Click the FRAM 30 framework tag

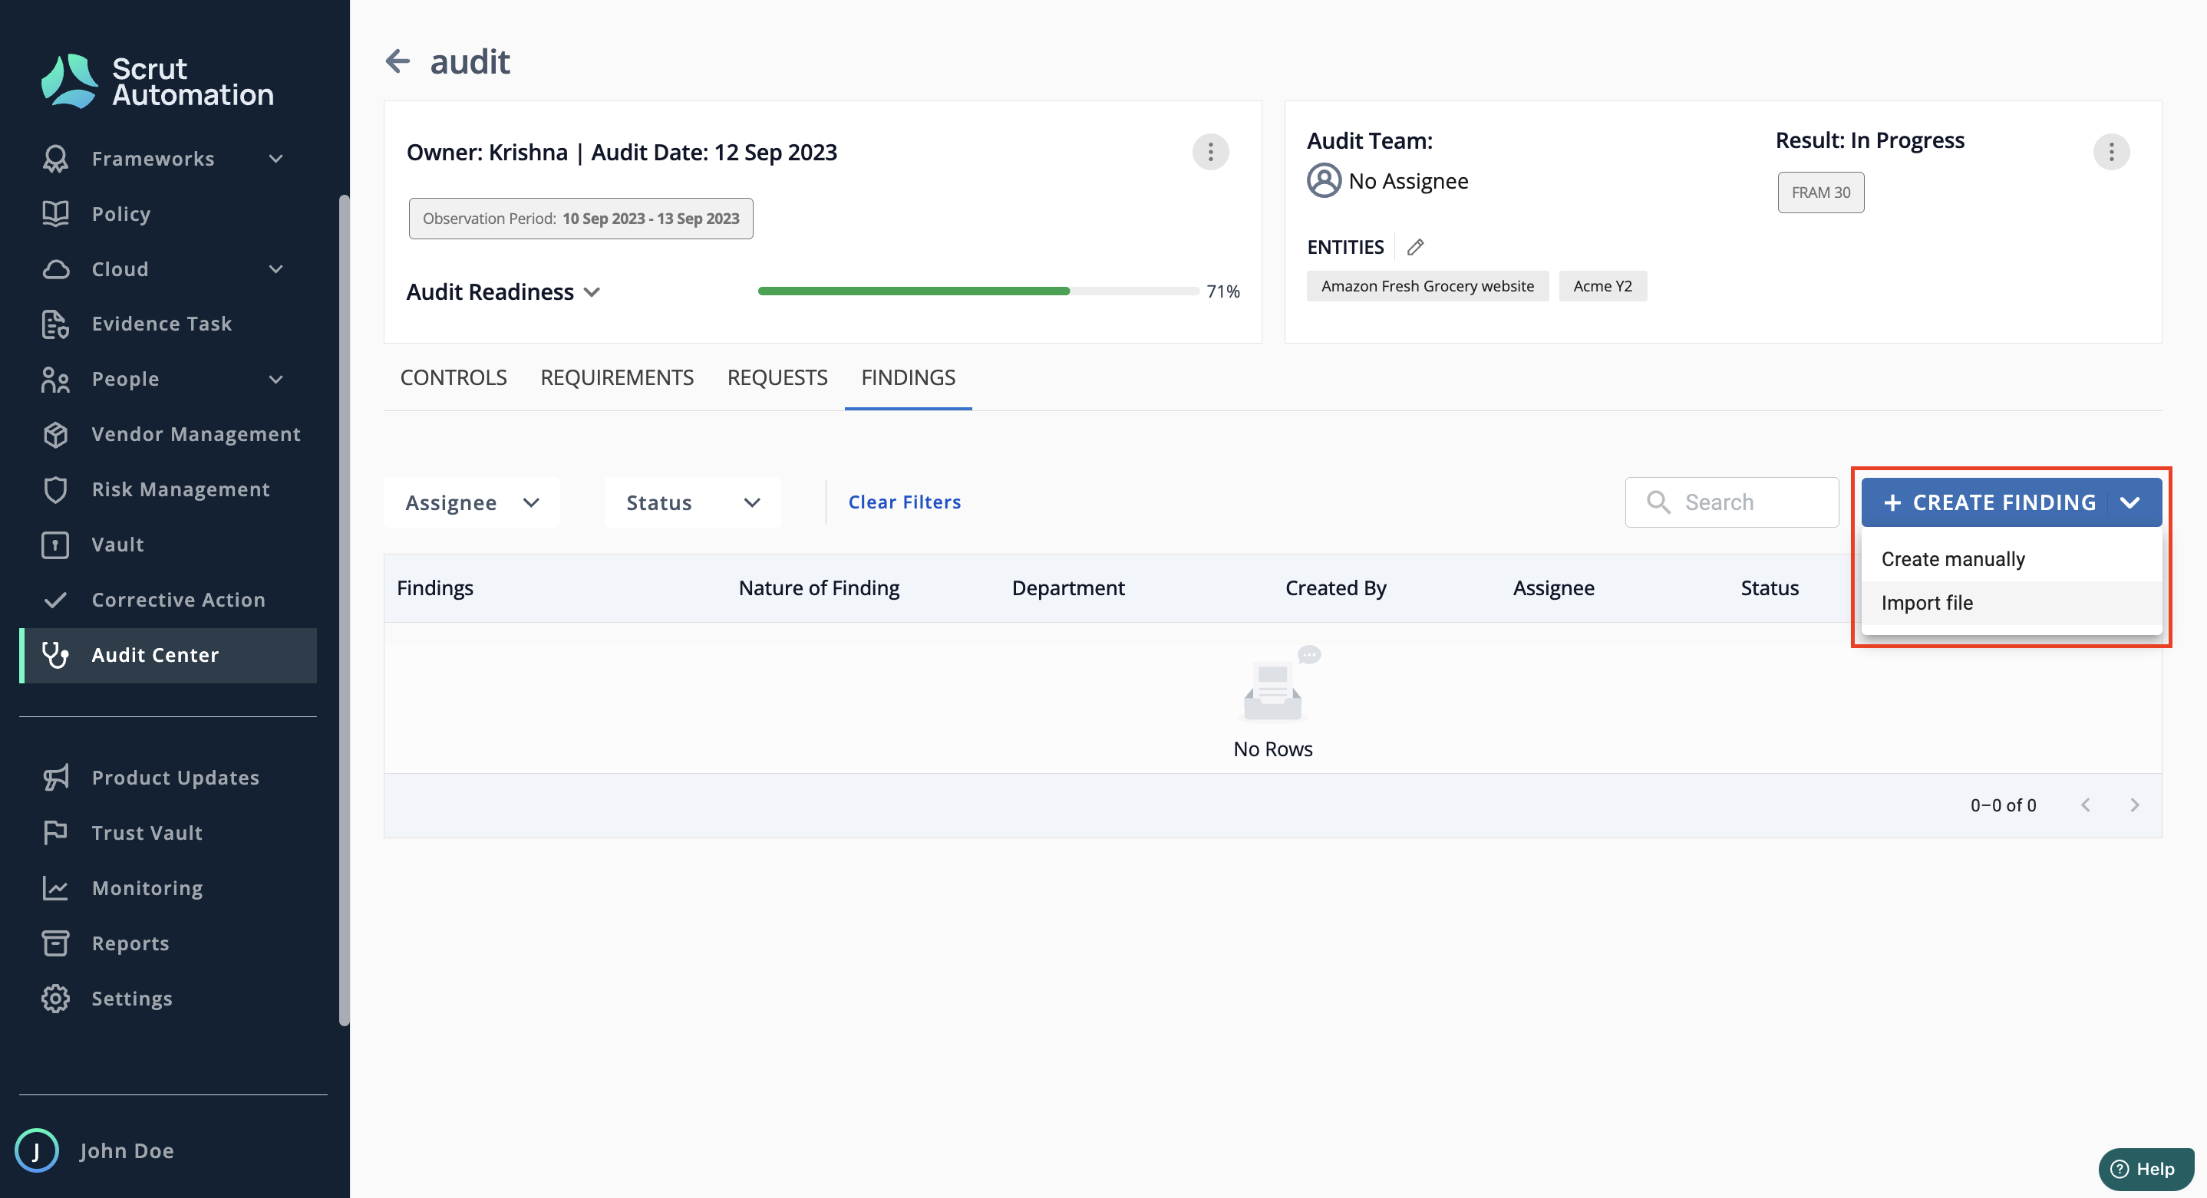click(x=1820, y=193)
